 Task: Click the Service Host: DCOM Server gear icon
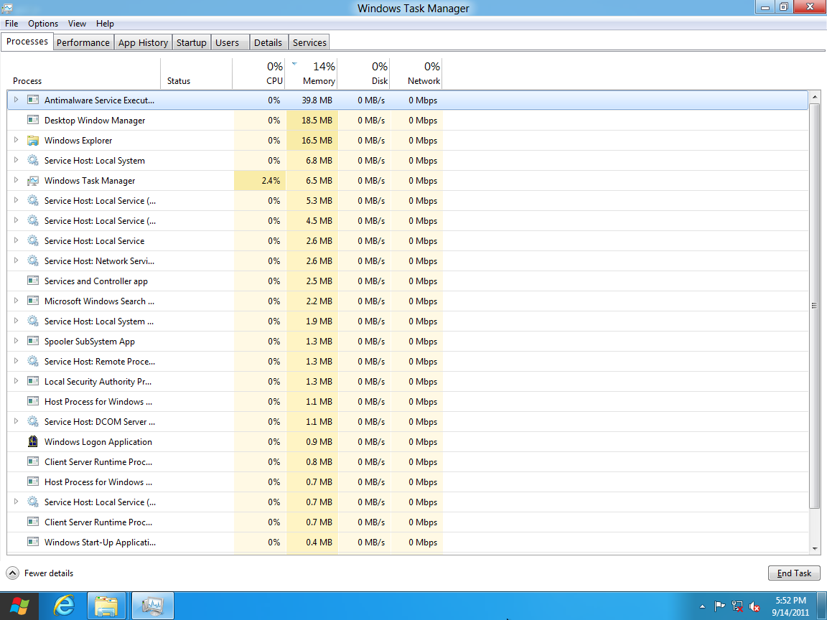pyautogui.click(x=33, y=421)
